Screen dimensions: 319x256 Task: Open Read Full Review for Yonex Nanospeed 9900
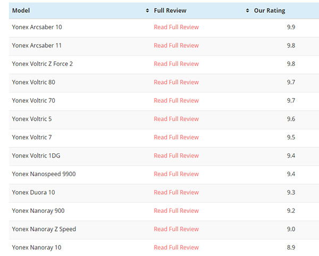tap(176, 174)
